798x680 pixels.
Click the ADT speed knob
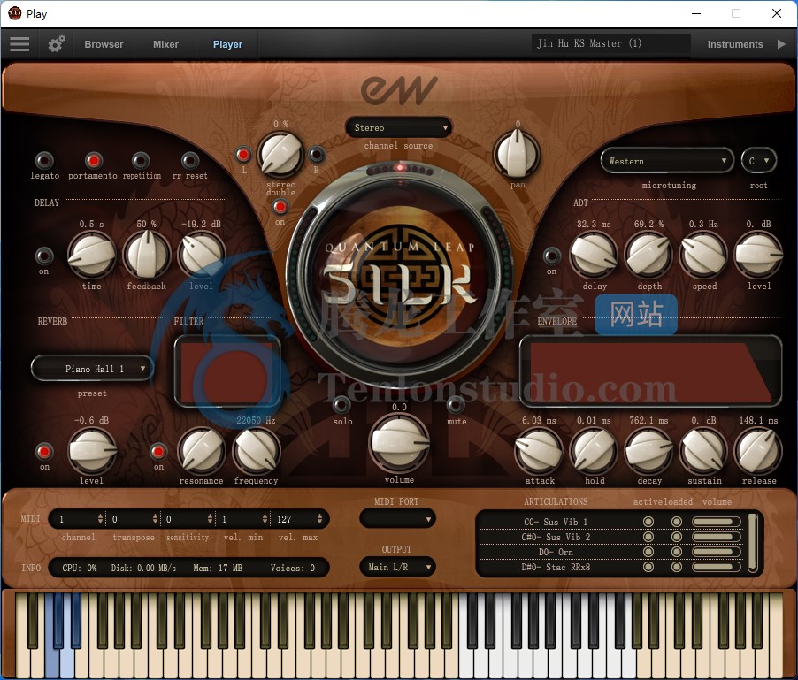coord(704,255)
